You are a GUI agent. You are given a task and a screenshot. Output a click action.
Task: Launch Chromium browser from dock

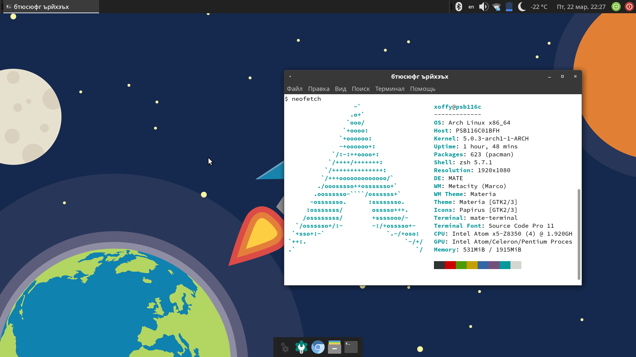tap(318, 347)
